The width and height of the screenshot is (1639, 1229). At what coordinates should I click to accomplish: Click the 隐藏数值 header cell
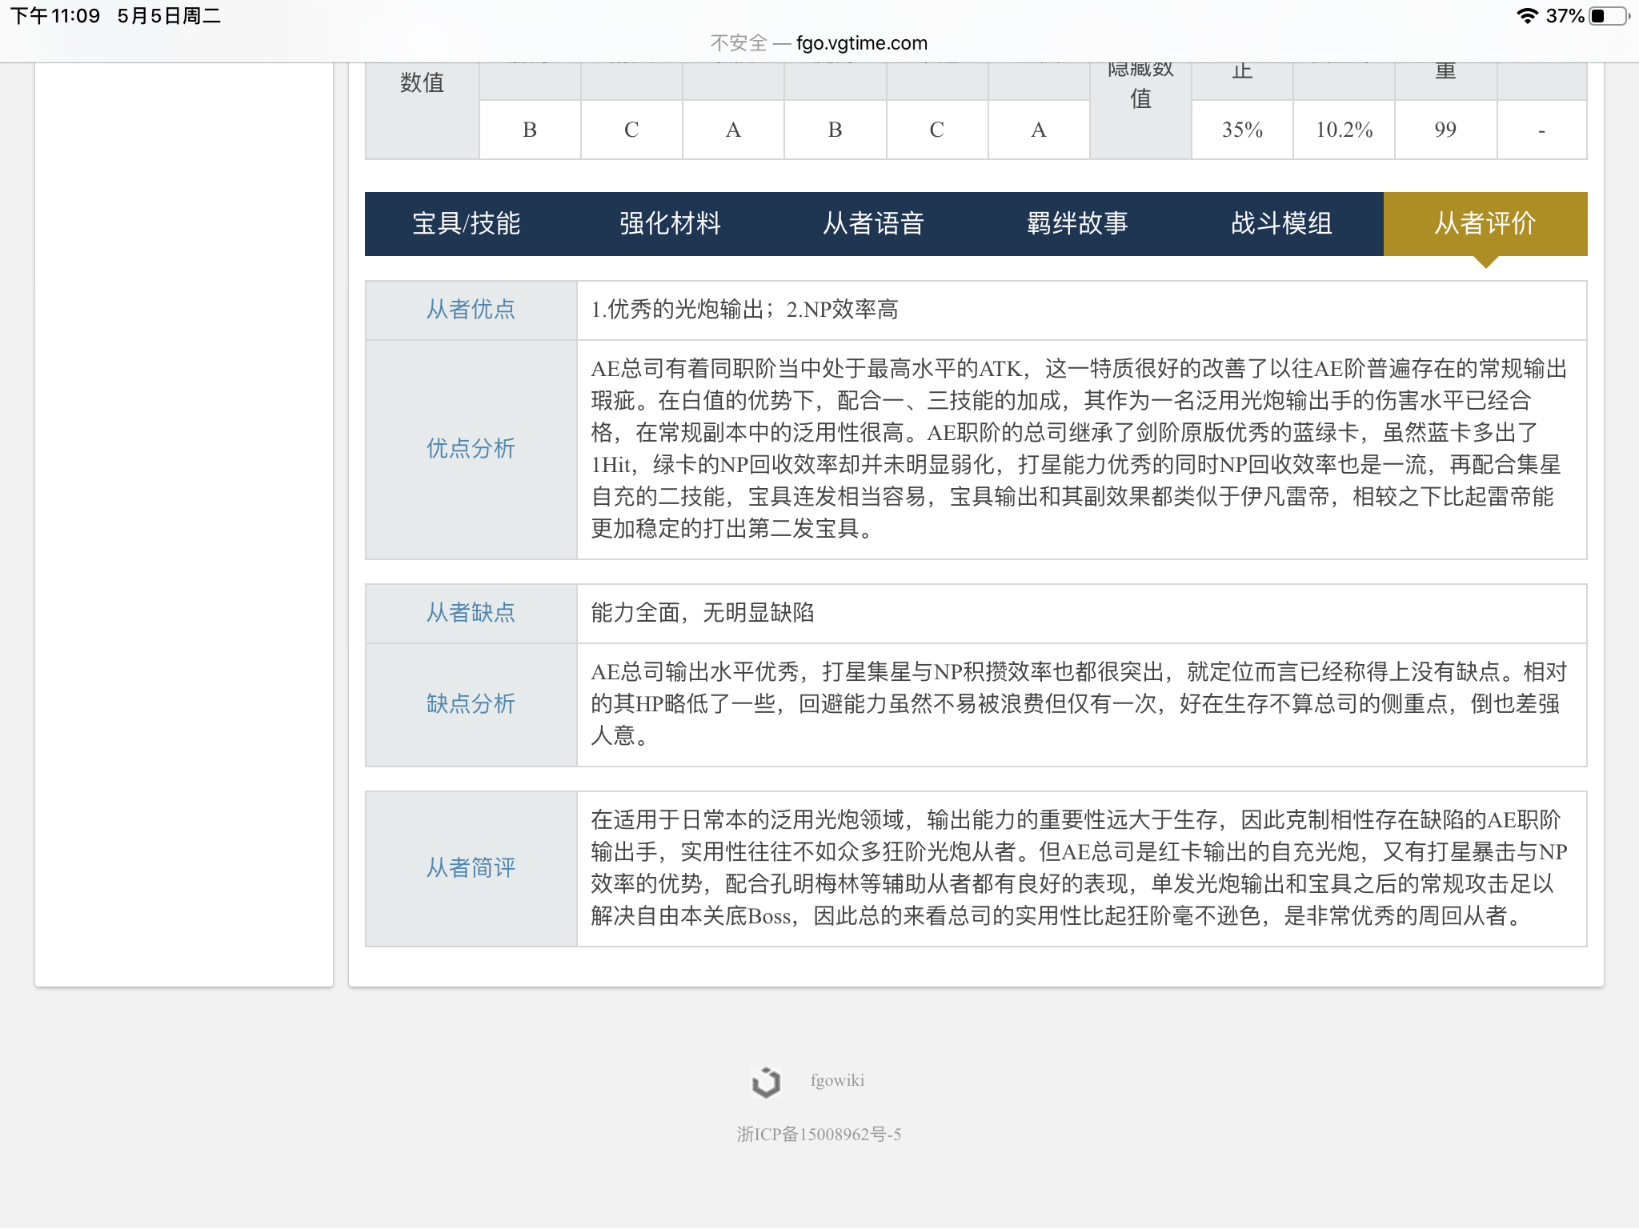(x=1140, y=110)
